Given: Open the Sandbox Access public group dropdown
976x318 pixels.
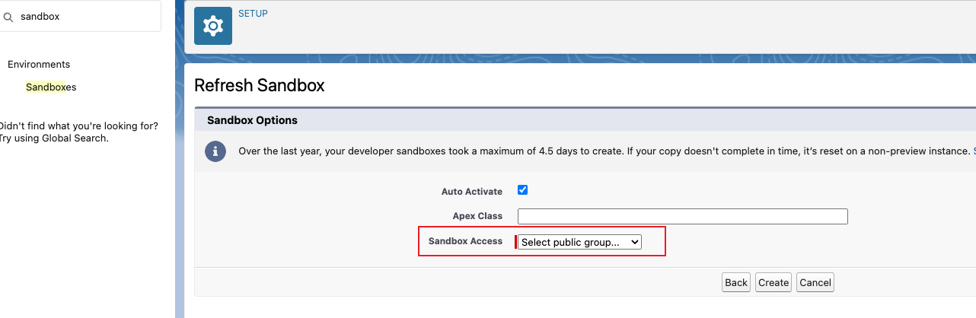Looking at the screenshot, I should coord(580,242).
